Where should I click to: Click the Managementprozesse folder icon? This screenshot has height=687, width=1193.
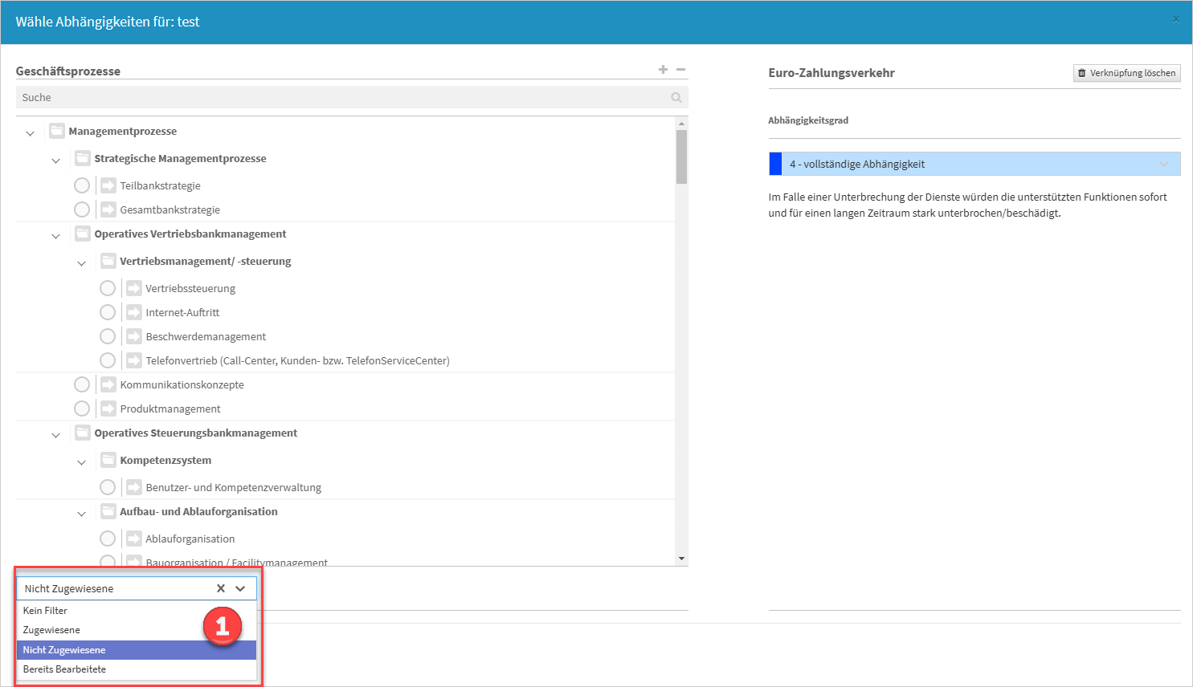57,131
